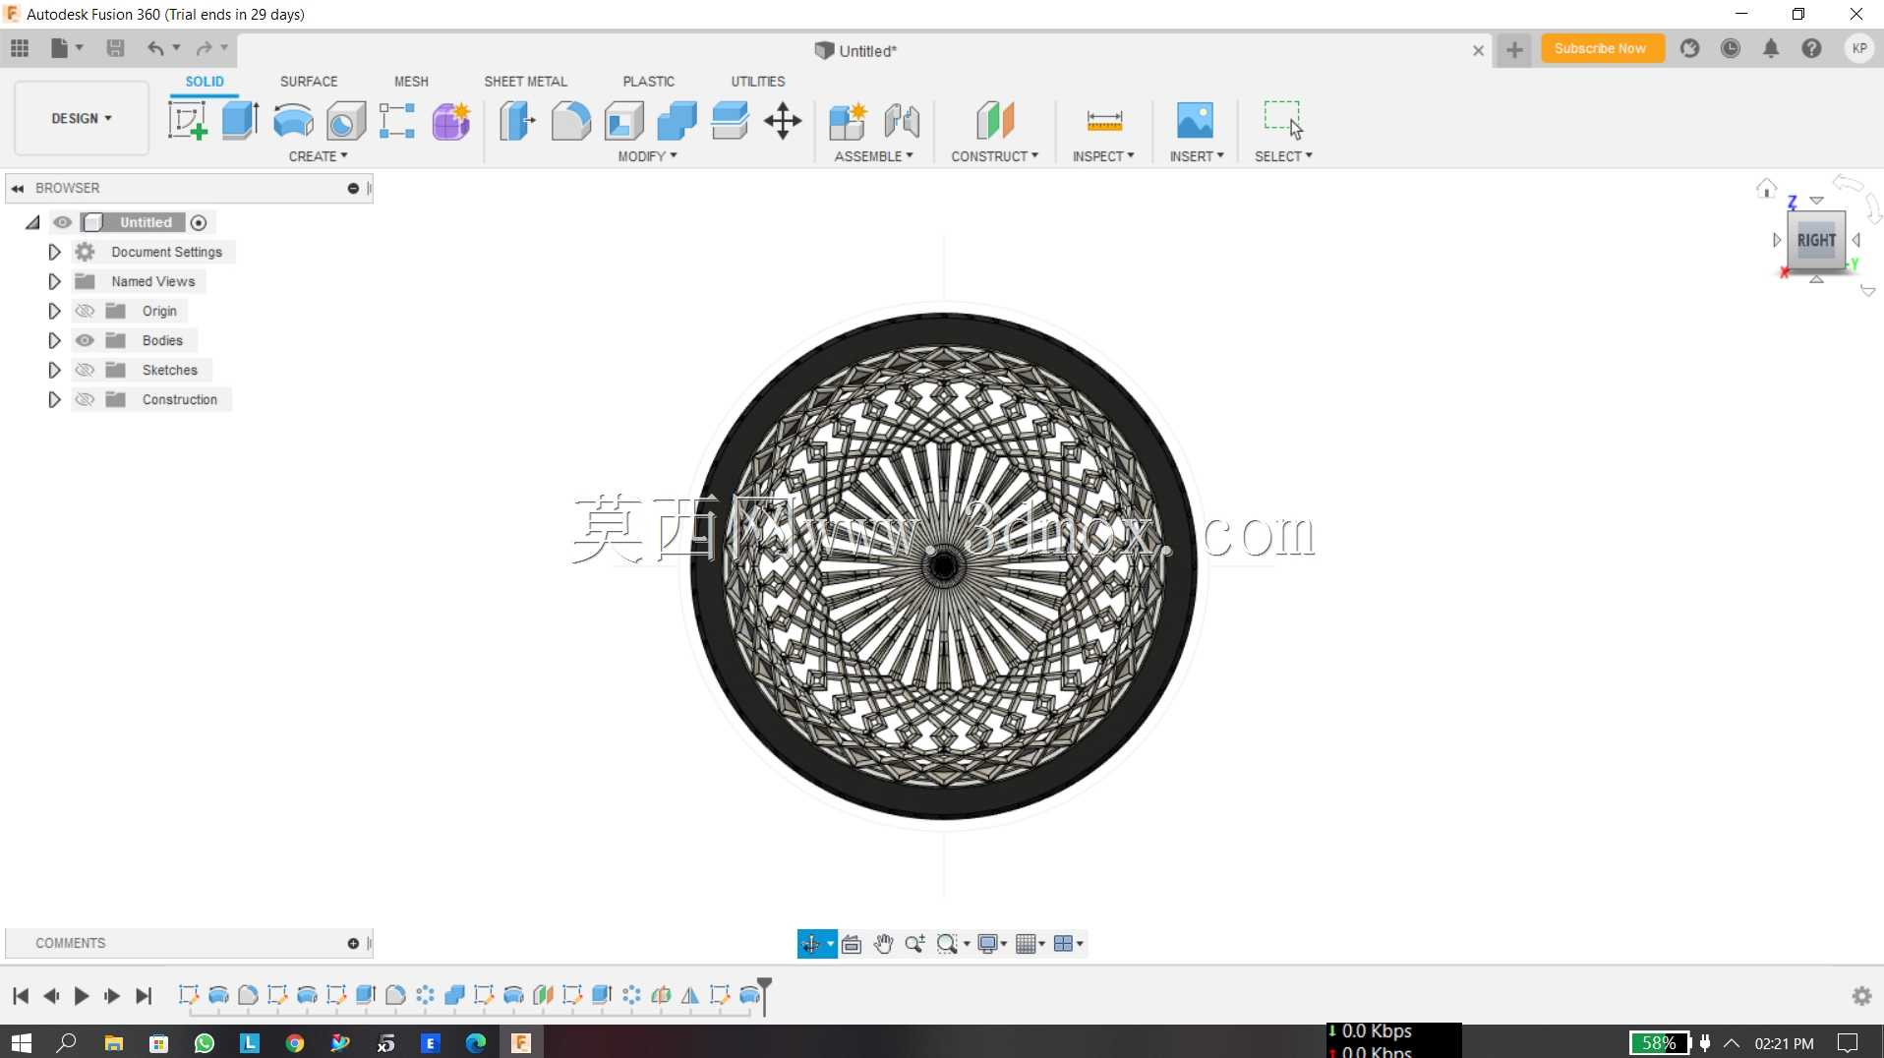1884x1058 pixels.
Task: Open the notifications bell
Action: 1771,48
